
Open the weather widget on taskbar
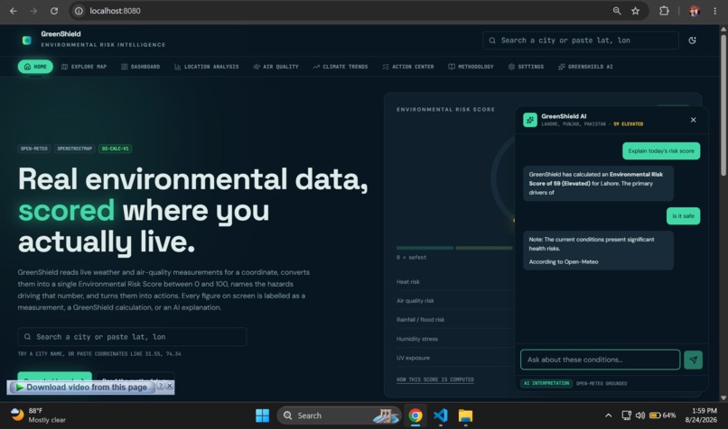pos(38,415)
